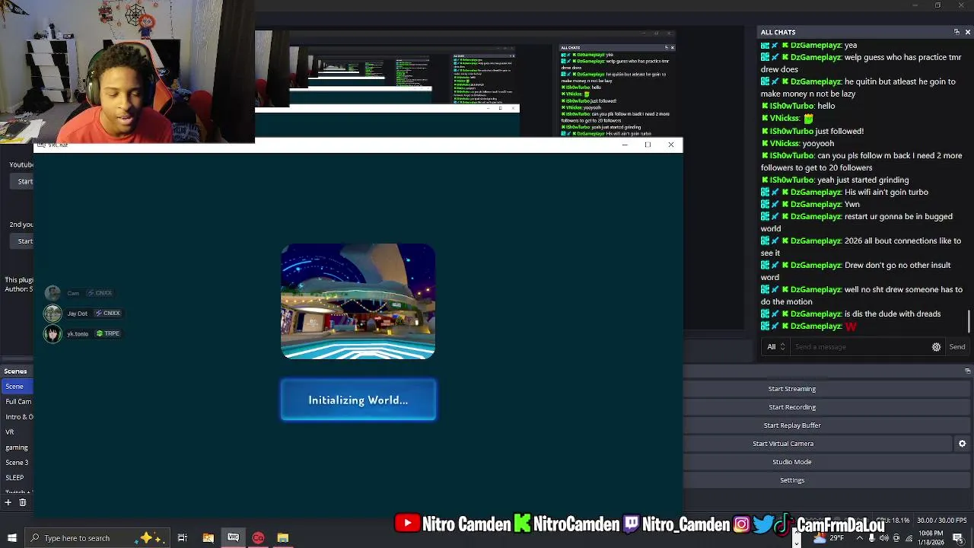
Task: Click the CNXX badge next to Jay Dot
Action: click(107, 313)
